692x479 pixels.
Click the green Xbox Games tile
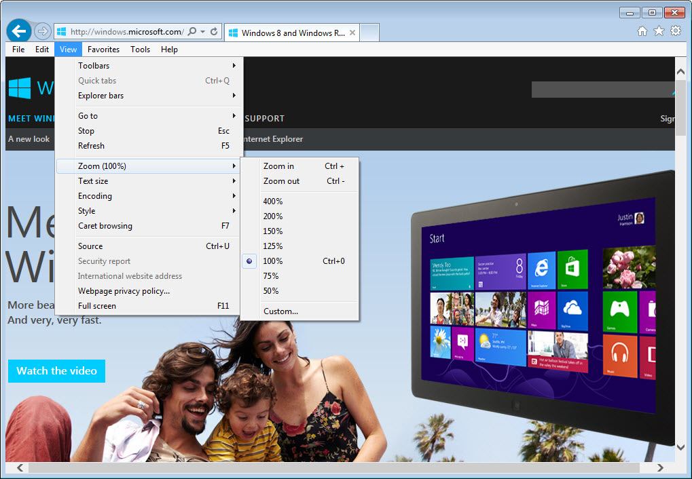tap(619, 311)
